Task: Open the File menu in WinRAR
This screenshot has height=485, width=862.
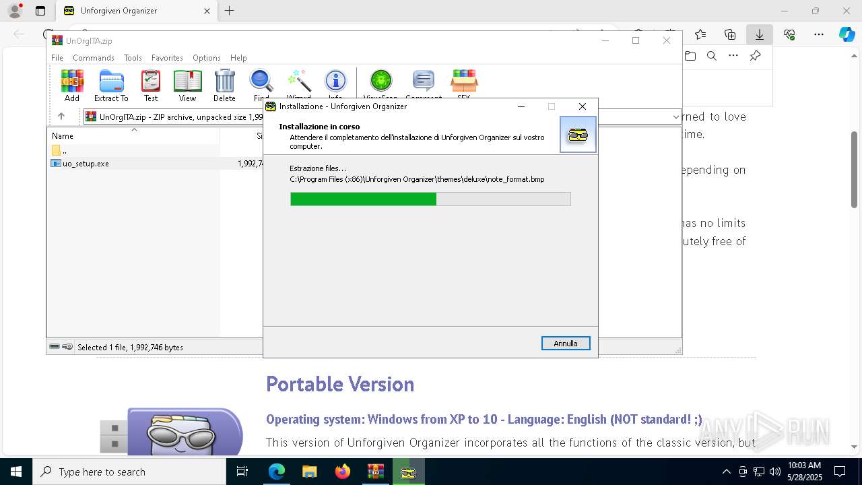Action: coord(57,58)
